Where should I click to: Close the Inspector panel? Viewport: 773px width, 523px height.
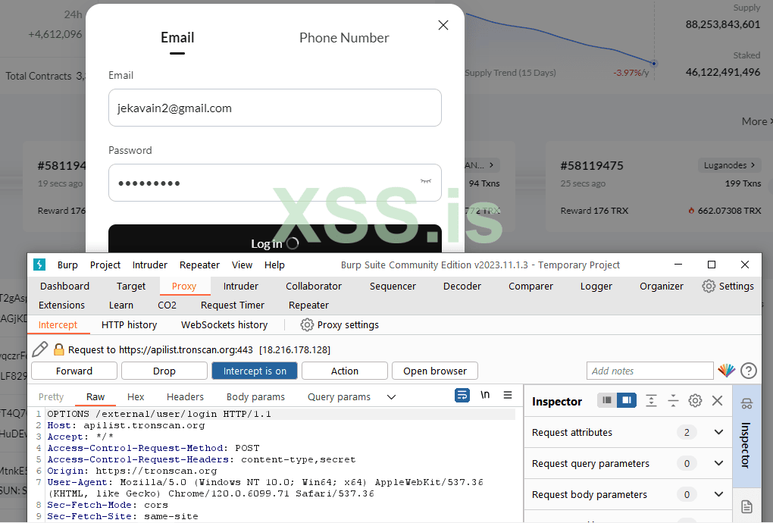click(x=717, y=401)
